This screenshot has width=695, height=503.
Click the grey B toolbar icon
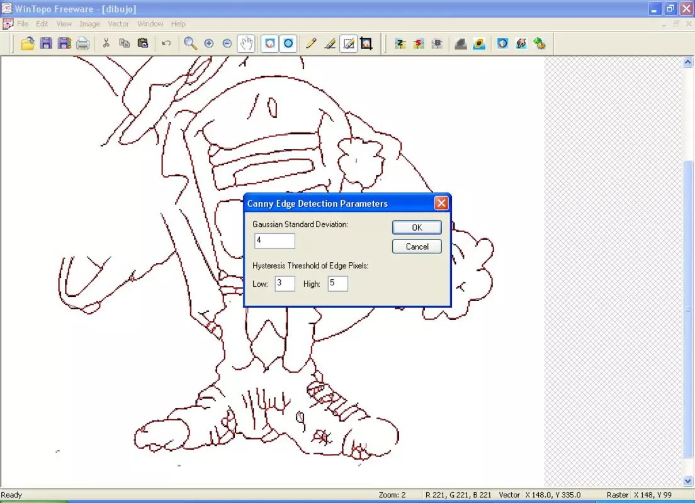[437, 43]
